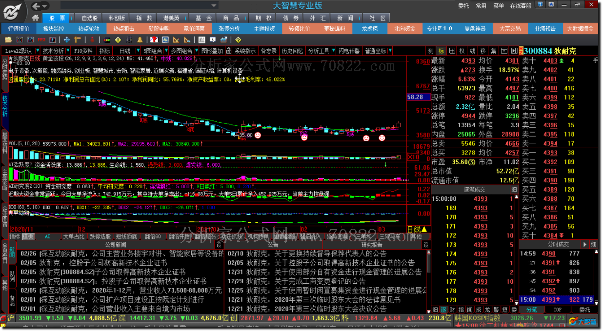Viewport: 603px width, 331px height.
Task: Toggle the 闪电预警 alert button
Action: coord(349,51)
